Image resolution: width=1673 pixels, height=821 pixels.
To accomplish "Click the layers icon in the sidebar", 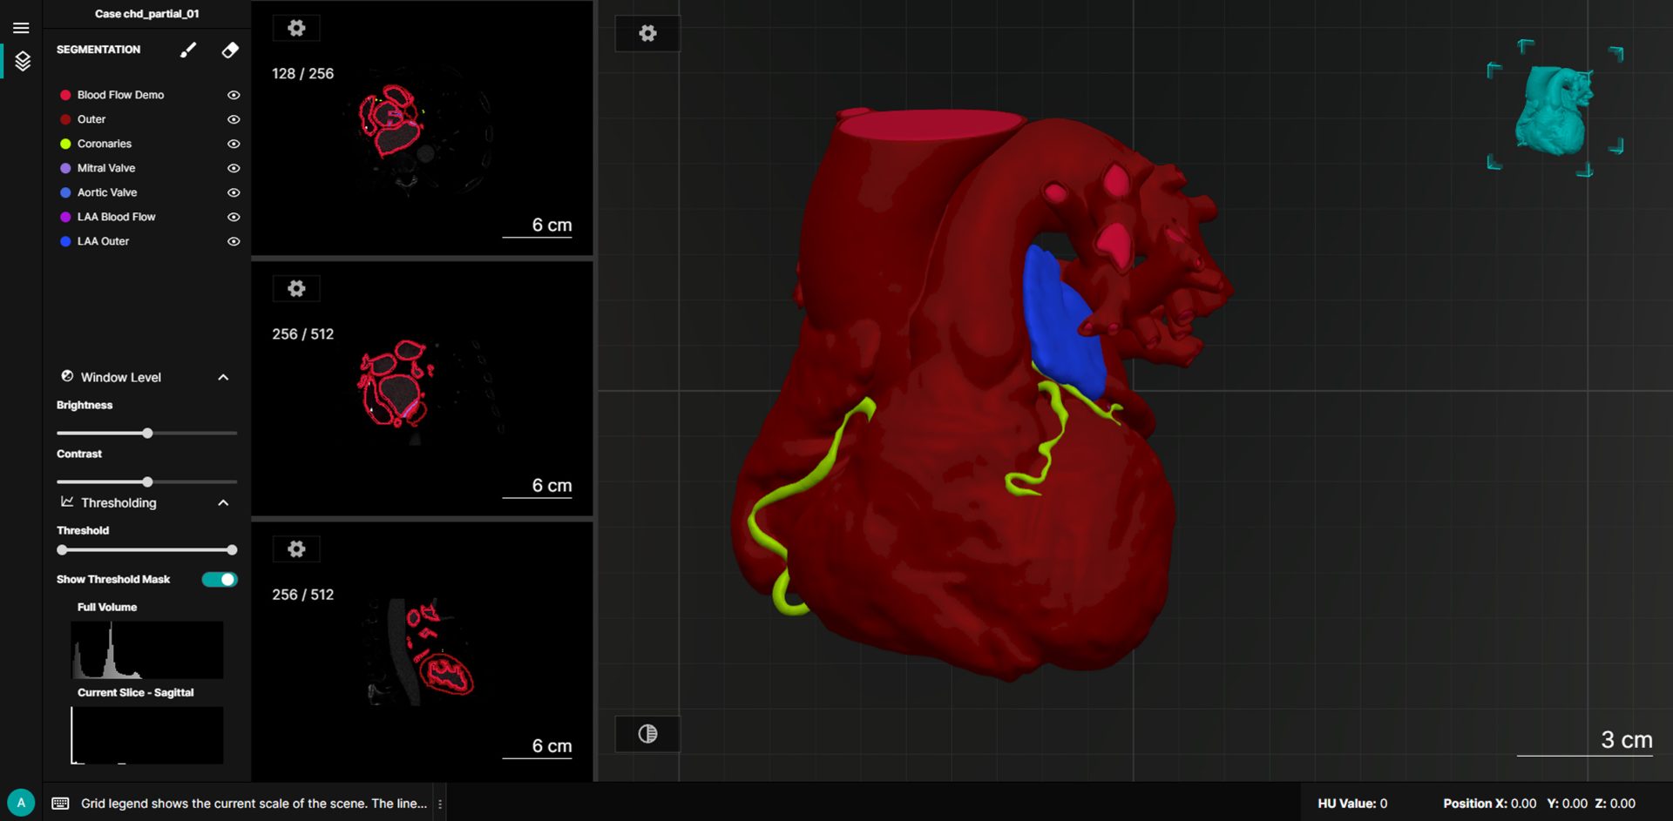I will point(23,61).
